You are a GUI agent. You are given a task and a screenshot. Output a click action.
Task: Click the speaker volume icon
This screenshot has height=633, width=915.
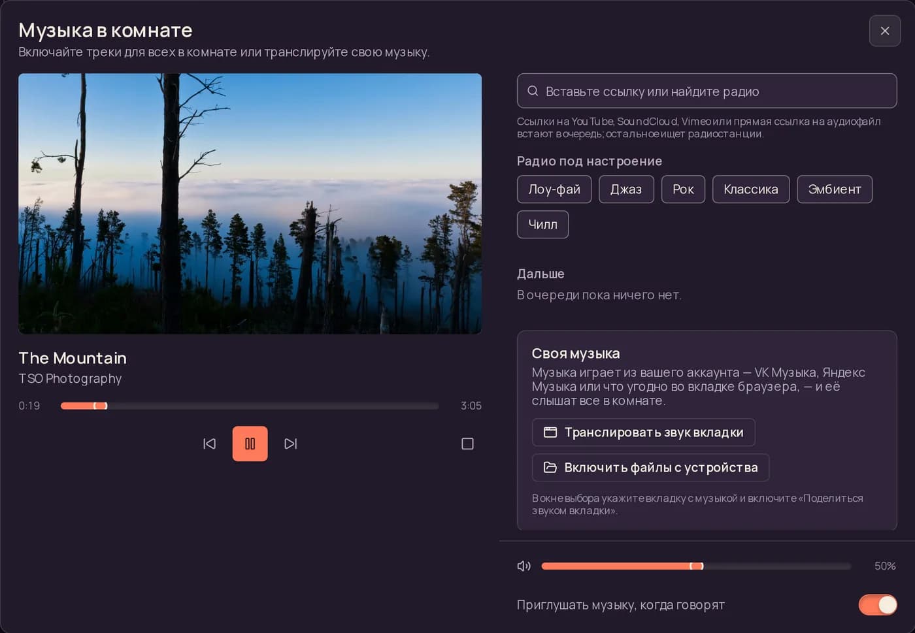(524, 566)
